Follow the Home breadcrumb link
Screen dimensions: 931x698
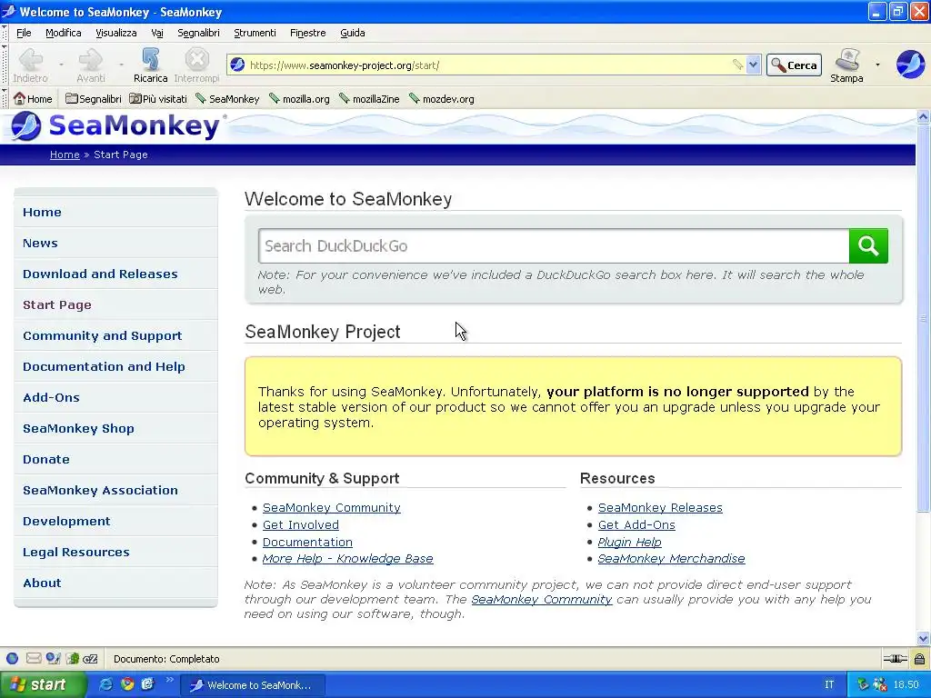tap(65, 155)
